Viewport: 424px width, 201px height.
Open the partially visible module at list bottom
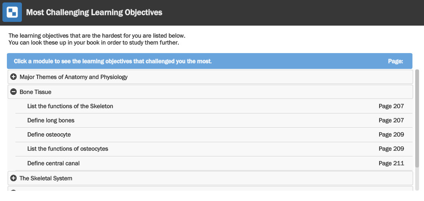[210, 188]
